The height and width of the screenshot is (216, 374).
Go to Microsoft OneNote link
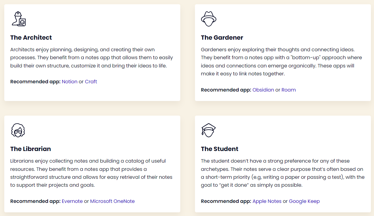112,201
